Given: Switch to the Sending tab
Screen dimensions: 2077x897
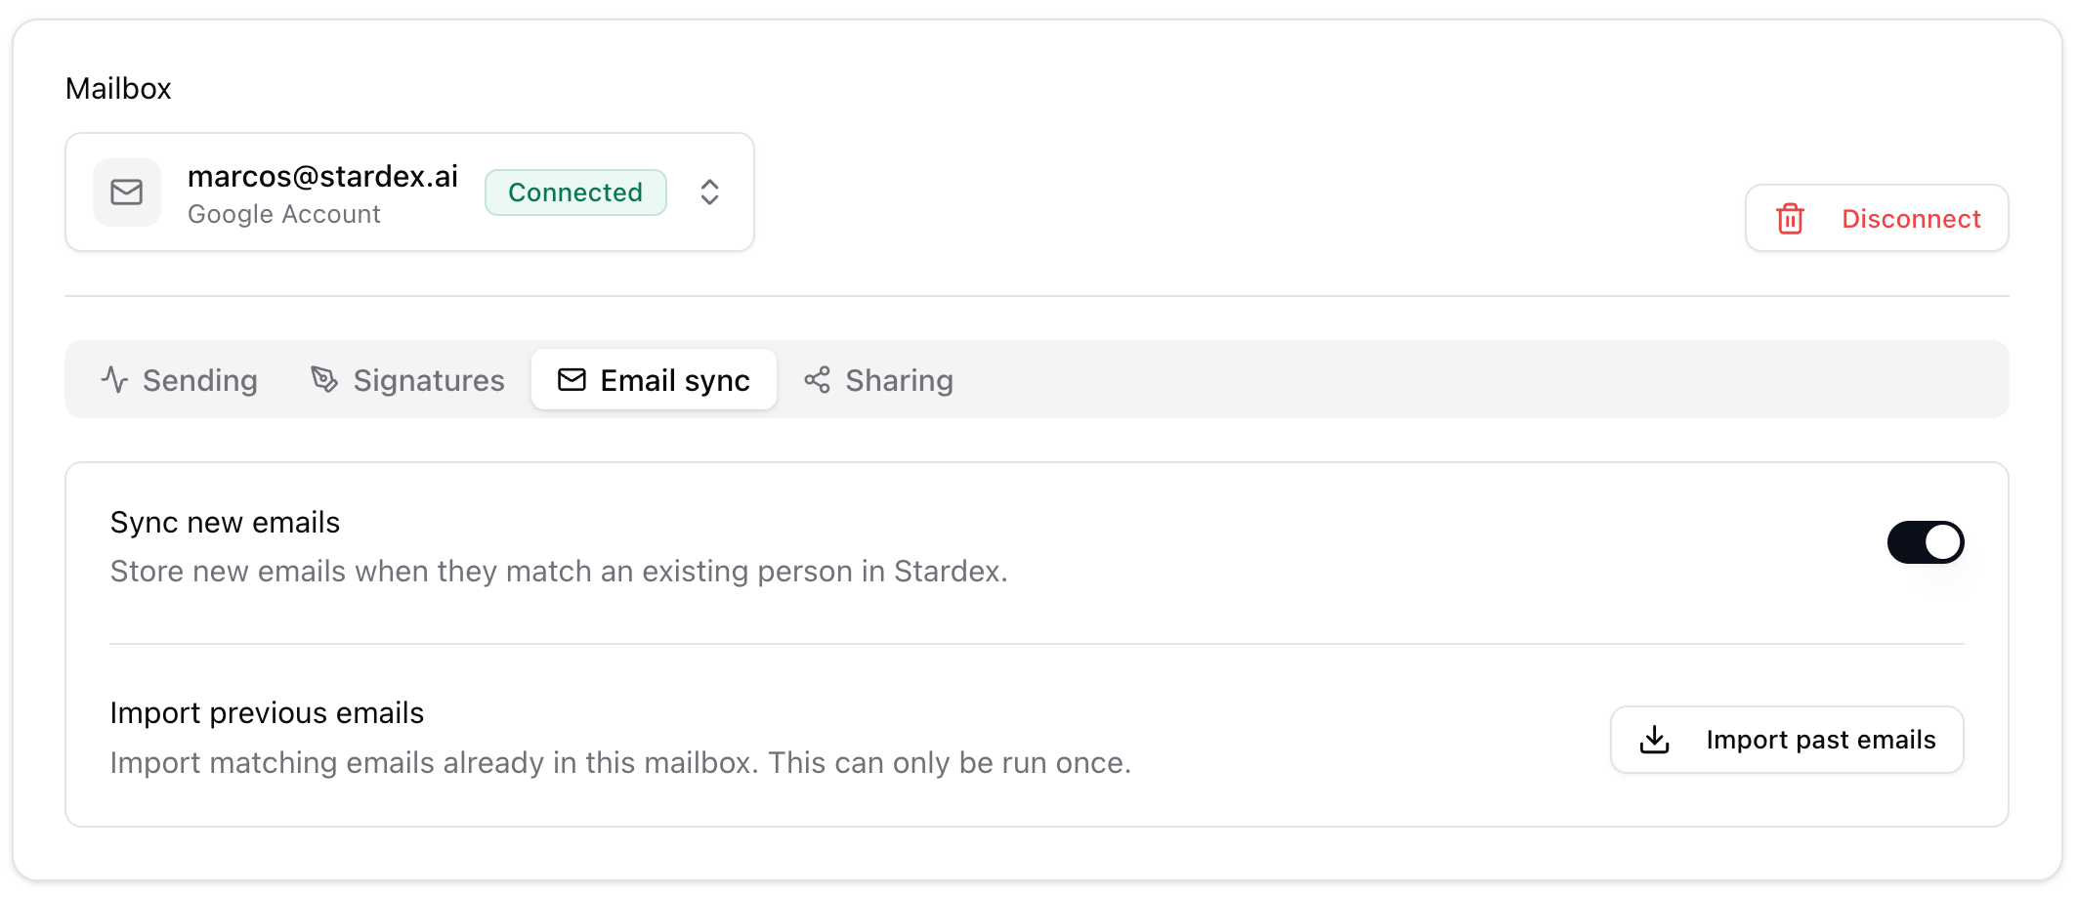Looking at the screenshot, I should point(180,380).
